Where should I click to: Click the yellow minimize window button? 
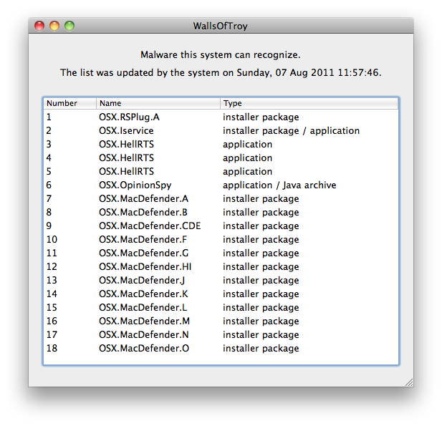click(x=54, y=26)
